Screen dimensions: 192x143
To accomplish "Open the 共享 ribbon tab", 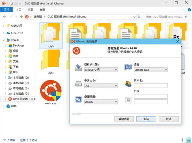I will tap(30, 10).
